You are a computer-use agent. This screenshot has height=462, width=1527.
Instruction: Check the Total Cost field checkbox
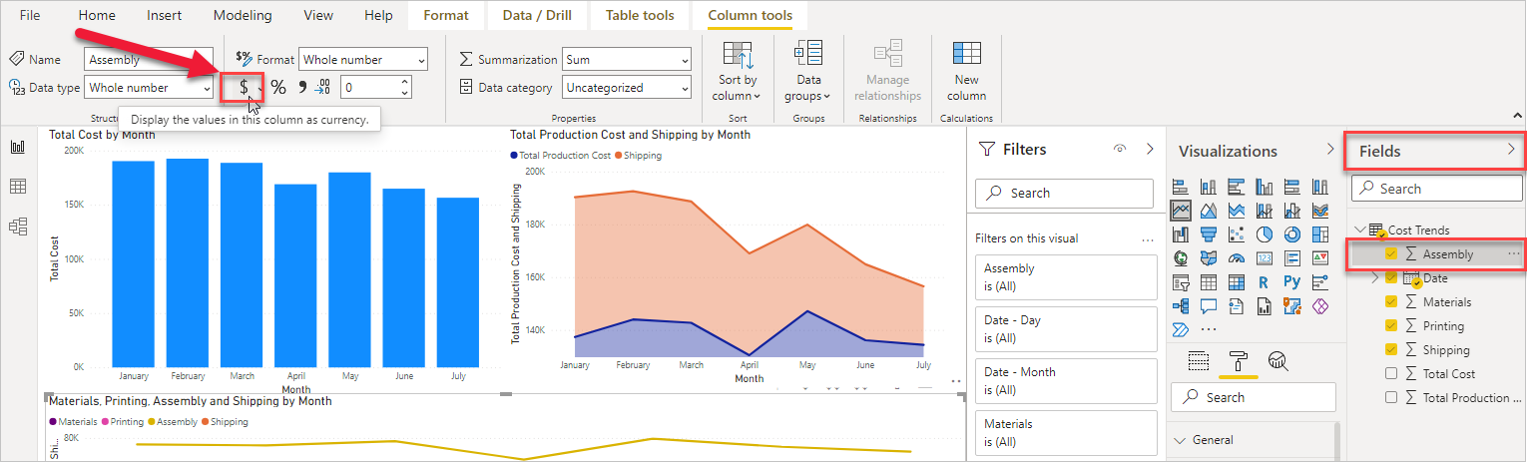click(1391, 373)
